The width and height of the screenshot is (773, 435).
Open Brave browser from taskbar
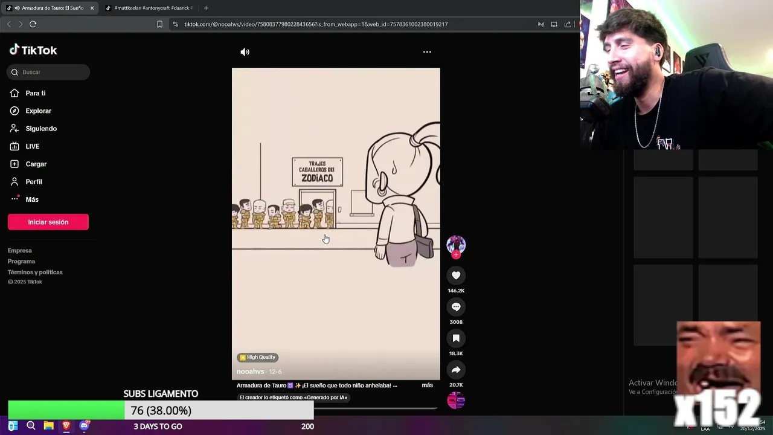66,426
